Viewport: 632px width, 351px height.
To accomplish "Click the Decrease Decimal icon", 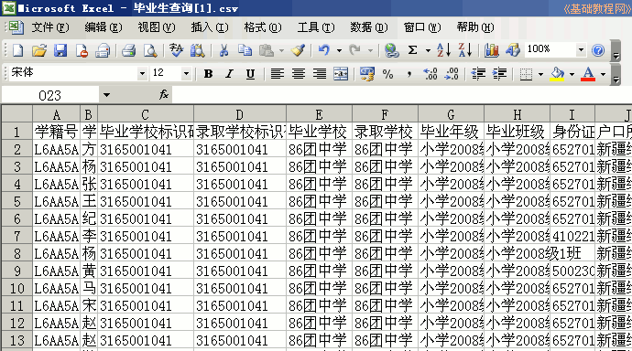I will pyautogui.click(x=452, y=74).
